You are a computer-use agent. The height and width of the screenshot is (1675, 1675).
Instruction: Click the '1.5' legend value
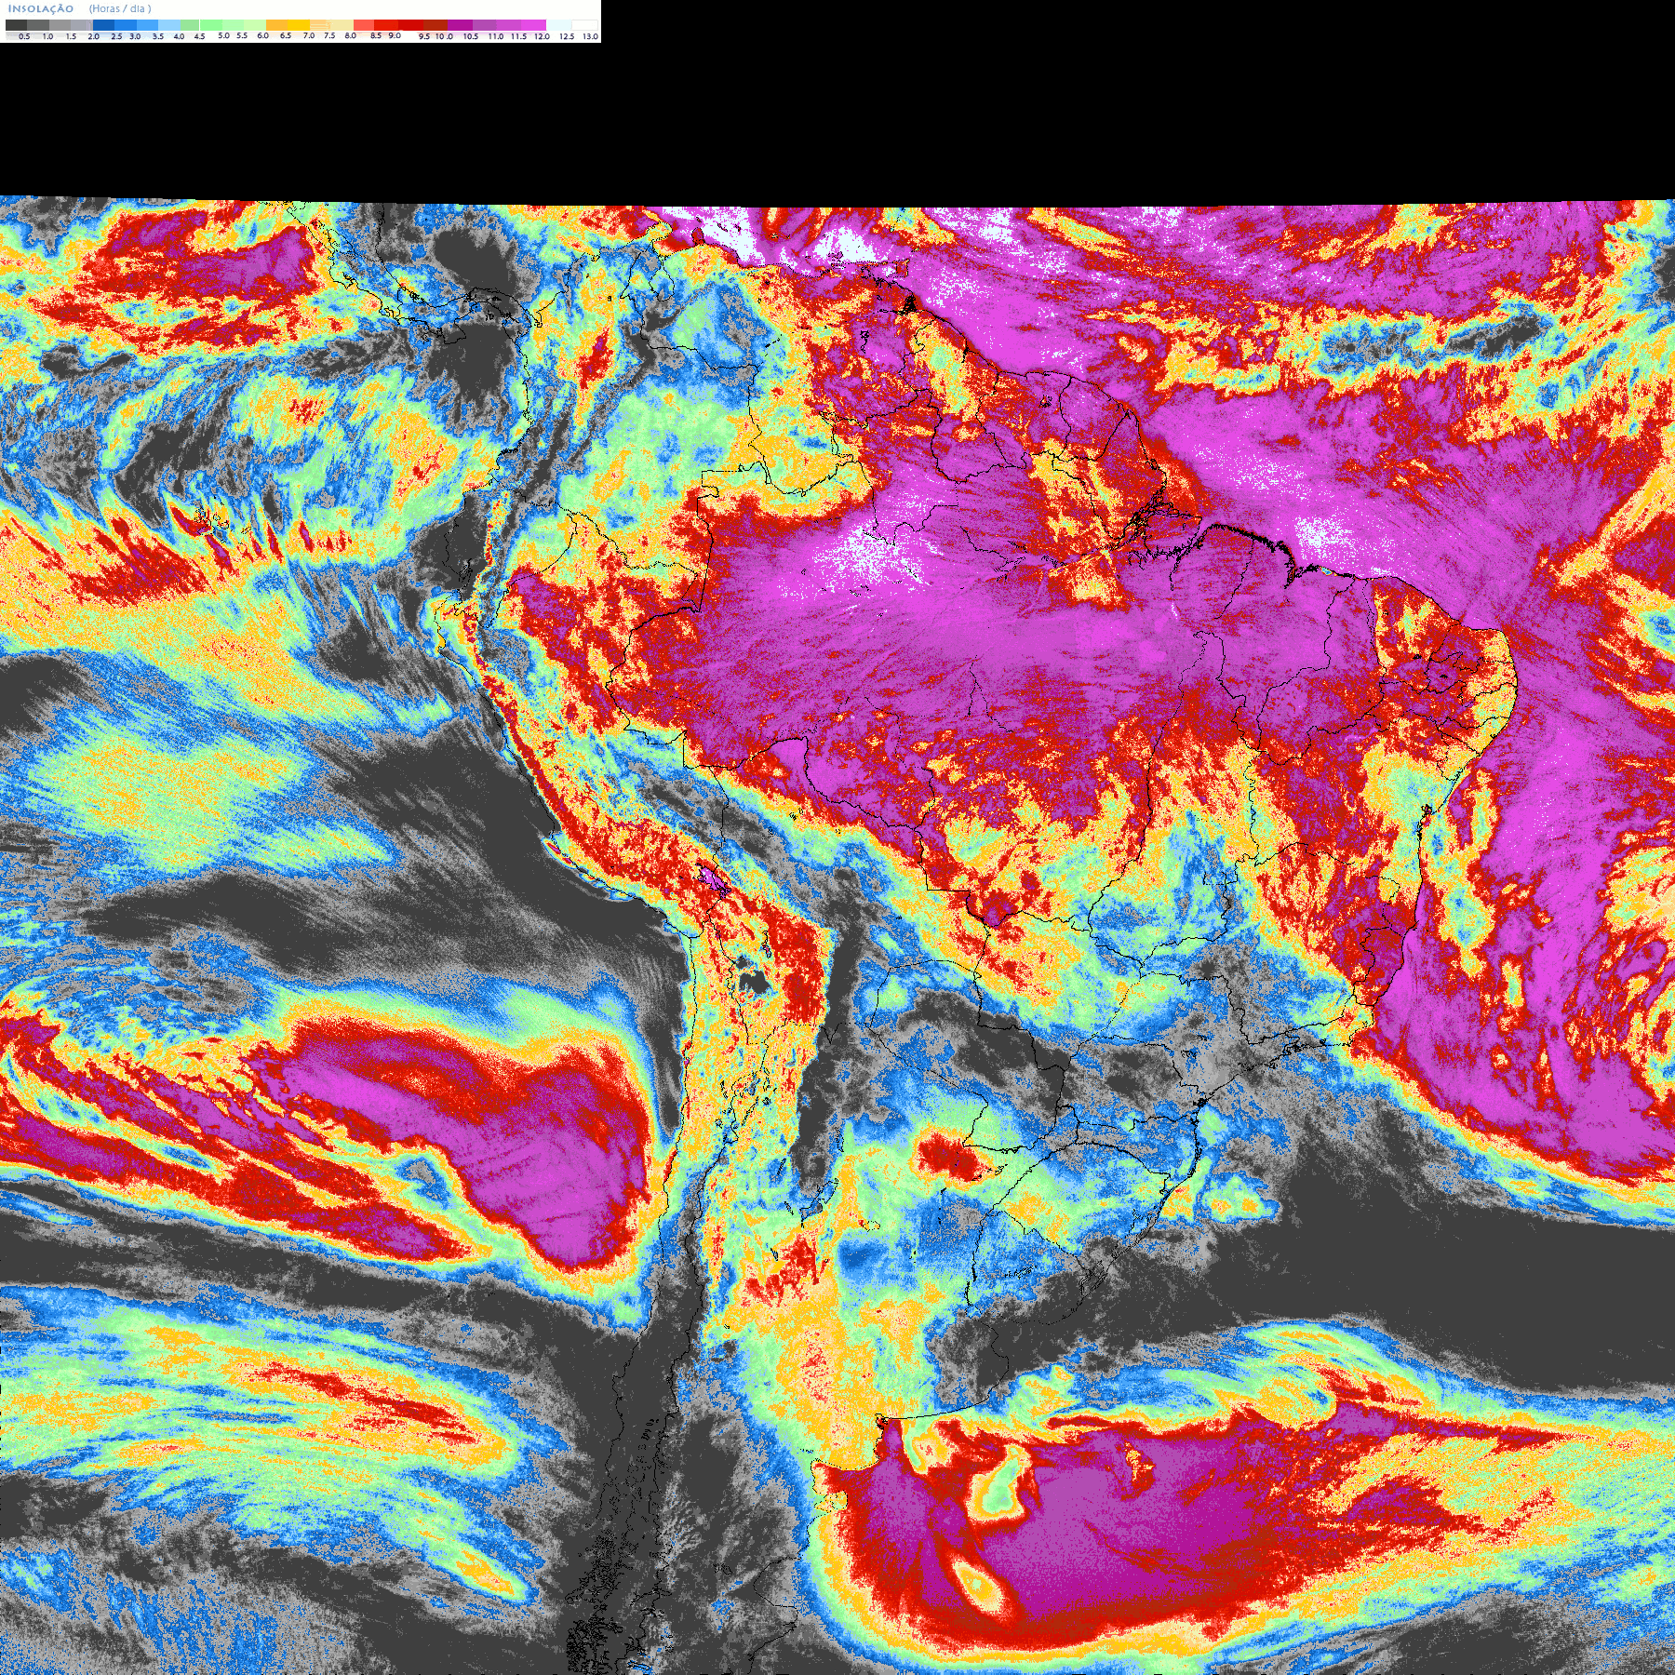click(x=71, y=36)
